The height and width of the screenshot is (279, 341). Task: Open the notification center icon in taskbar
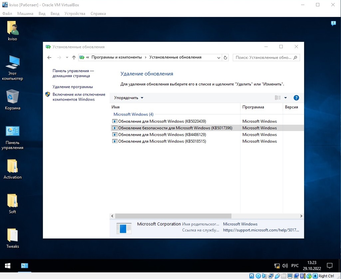pyautogui.click(x=330, y=266)
